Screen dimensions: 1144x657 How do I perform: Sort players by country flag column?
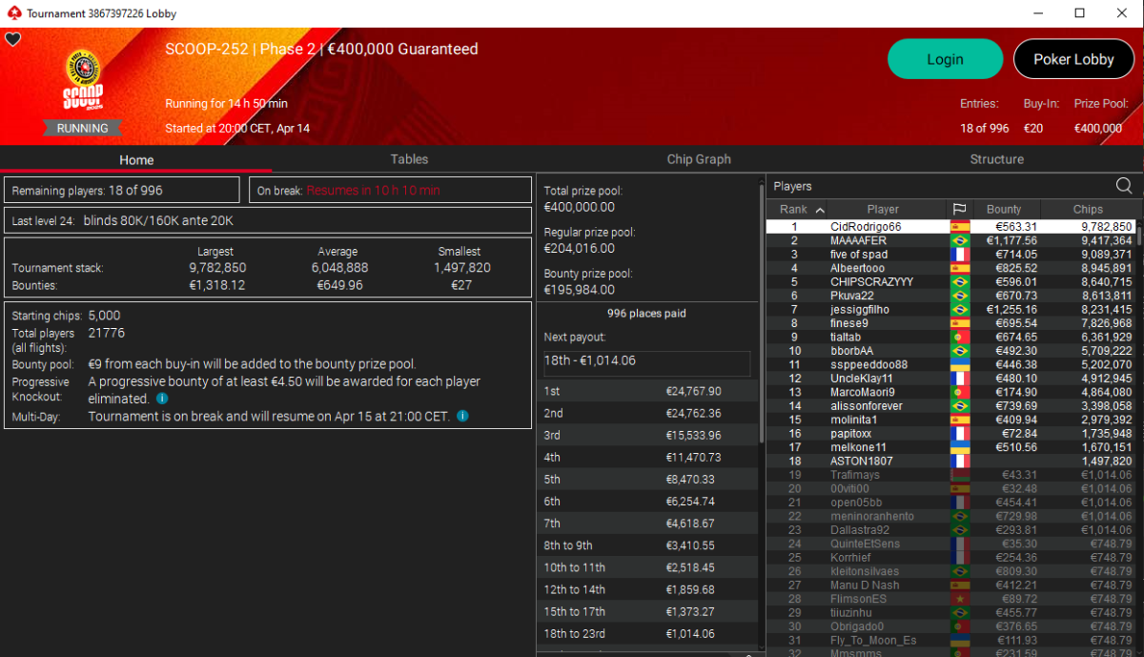pos(959,209)
